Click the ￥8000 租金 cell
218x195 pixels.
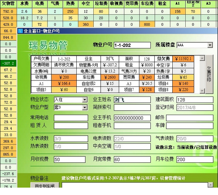pyautogui.click(x=147, y=65)
